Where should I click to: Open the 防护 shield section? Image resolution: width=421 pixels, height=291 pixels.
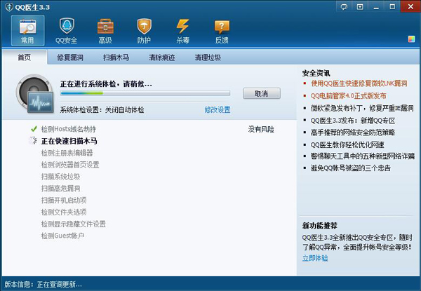point(144,31)
